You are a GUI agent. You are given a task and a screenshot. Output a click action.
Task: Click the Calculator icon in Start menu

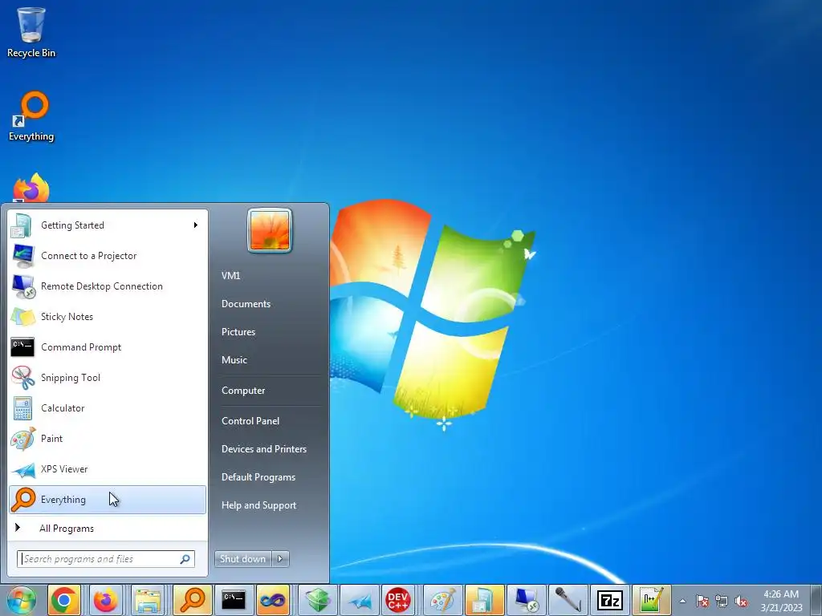(x=22, y=408)
